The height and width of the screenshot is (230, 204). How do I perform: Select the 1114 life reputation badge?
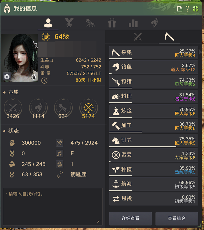(x=38, y=109)
